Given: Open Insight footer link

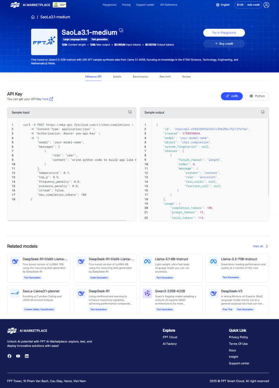Looking at the screenshot, I should (234, 357).
